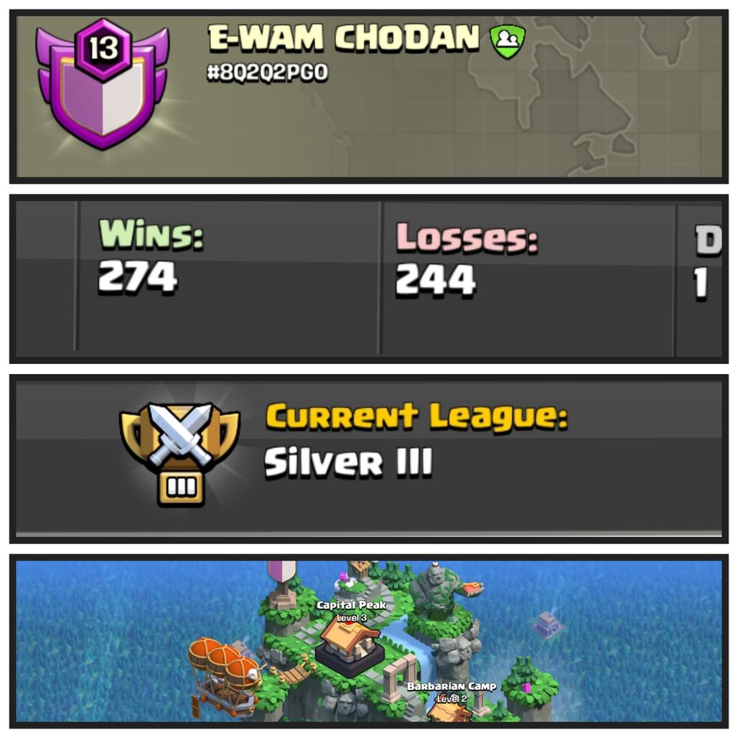
Task: Select the crossed swords league trophy icon
Action: (180, 453)
